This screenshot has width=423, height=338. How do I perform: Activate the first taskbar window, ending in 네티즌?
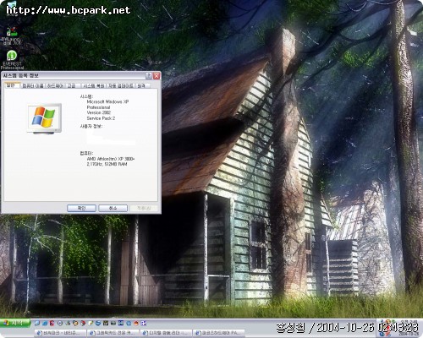coord(60,333)
